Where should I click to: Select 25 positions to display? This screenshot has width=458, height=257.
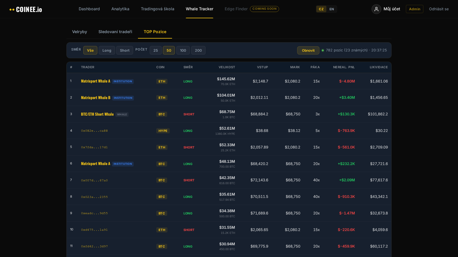click(156, 50)
